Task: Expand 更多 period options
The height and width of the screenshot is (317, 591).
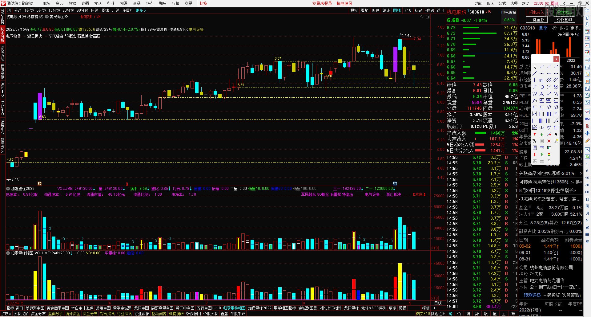Action: click(x=141, y=10)
